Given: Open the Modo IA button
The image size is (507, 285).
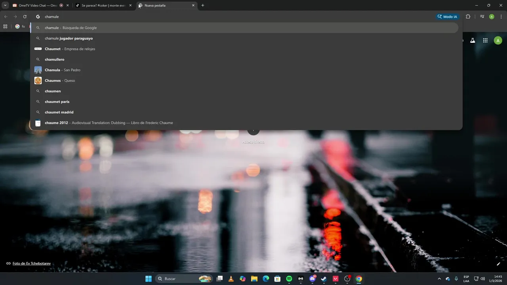Looking at the screenshot, I should click(447, 17).
